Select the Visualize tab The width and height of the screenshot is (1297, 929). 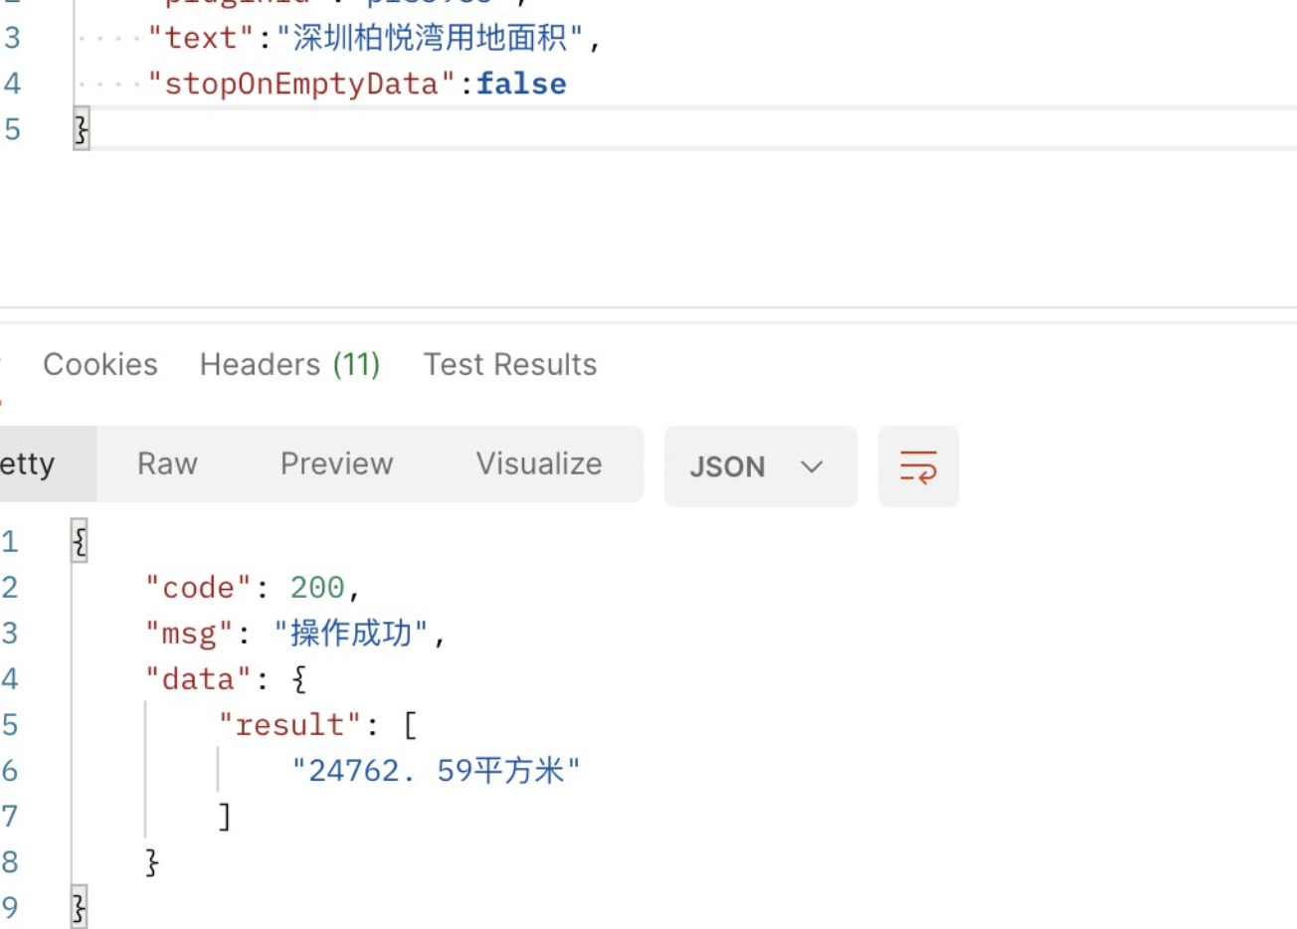click(538, 464)
